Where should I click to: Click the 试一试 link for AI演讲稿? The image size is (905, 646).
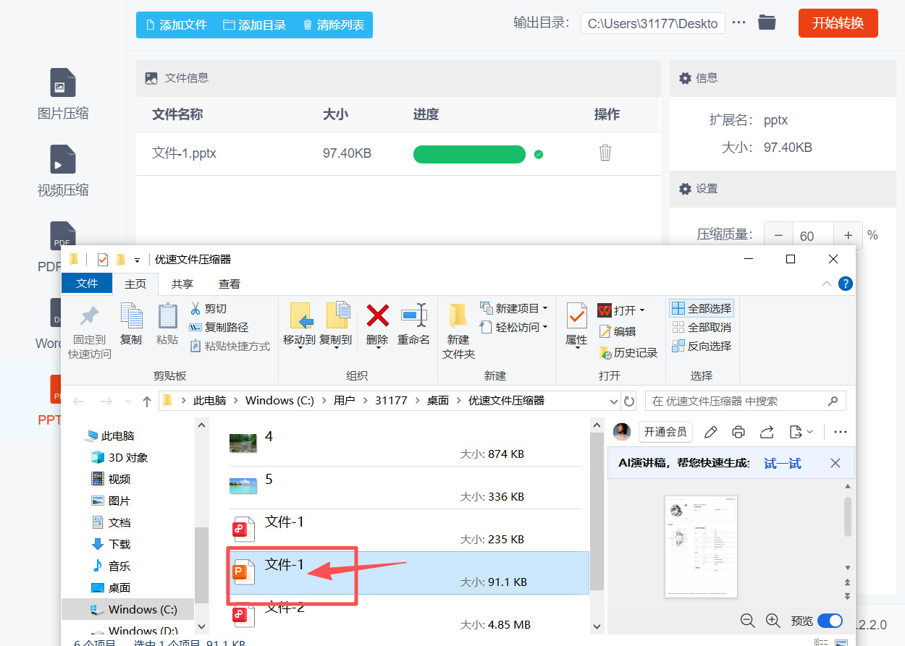[x=783, y=463]
